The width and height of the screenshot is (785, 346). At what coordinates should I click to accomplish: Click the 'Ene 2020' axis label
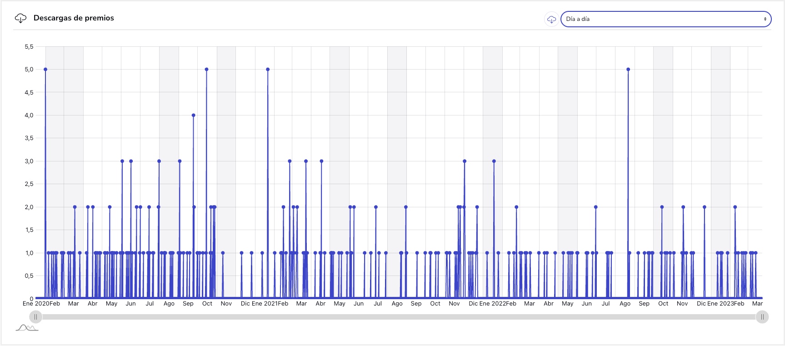36,304
